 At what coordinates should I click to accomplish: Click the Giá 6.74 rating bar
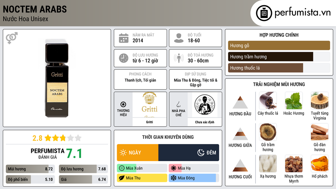[x=83, y=179]
